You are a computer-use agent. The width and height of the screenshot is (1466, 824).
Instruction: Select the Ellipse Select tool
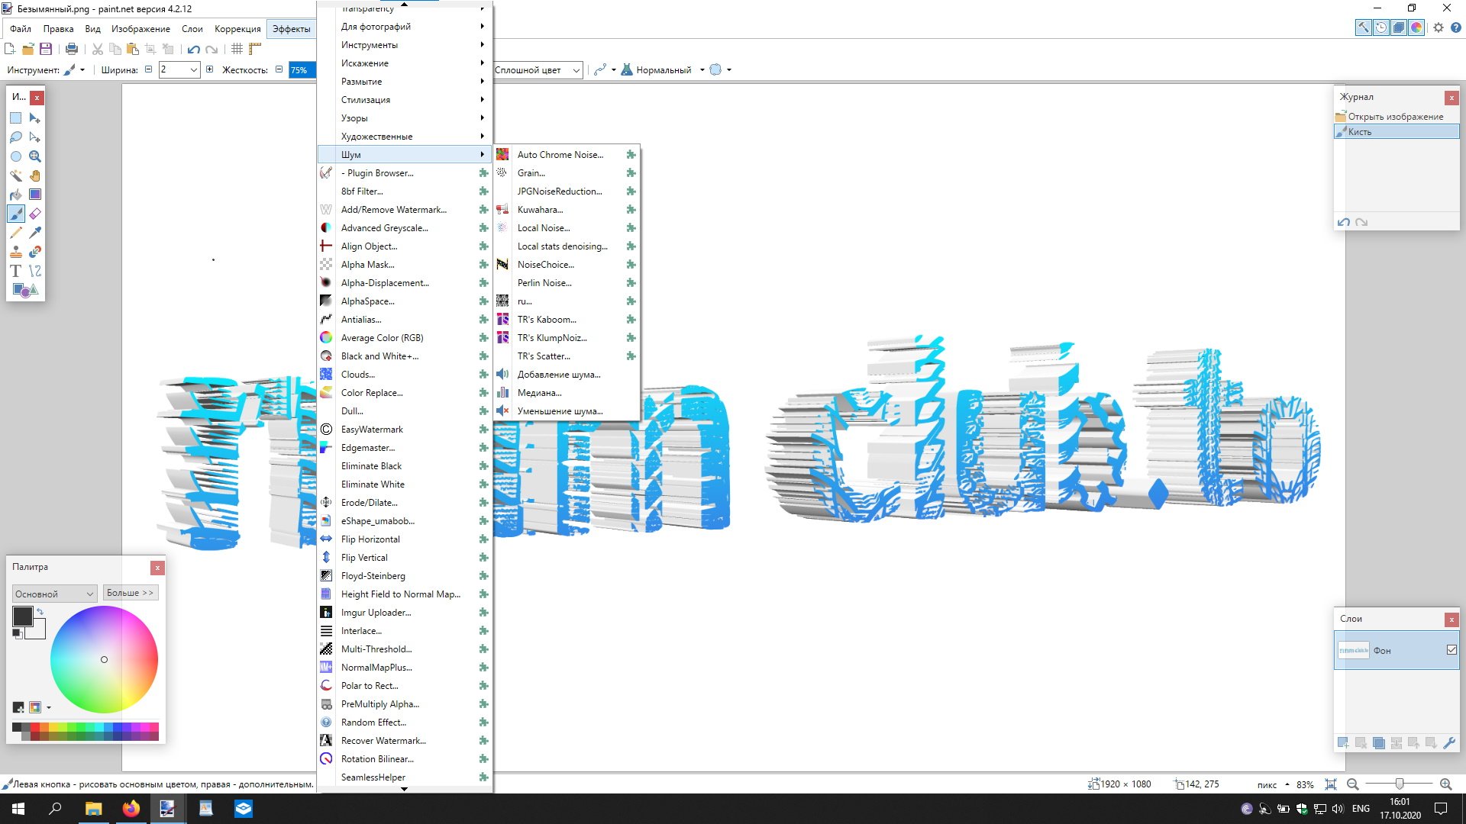point(15,156)
